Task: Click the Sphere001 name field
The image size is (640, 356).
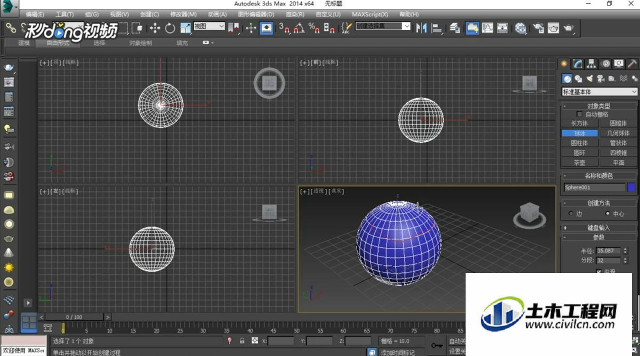Action: point(594,188)
